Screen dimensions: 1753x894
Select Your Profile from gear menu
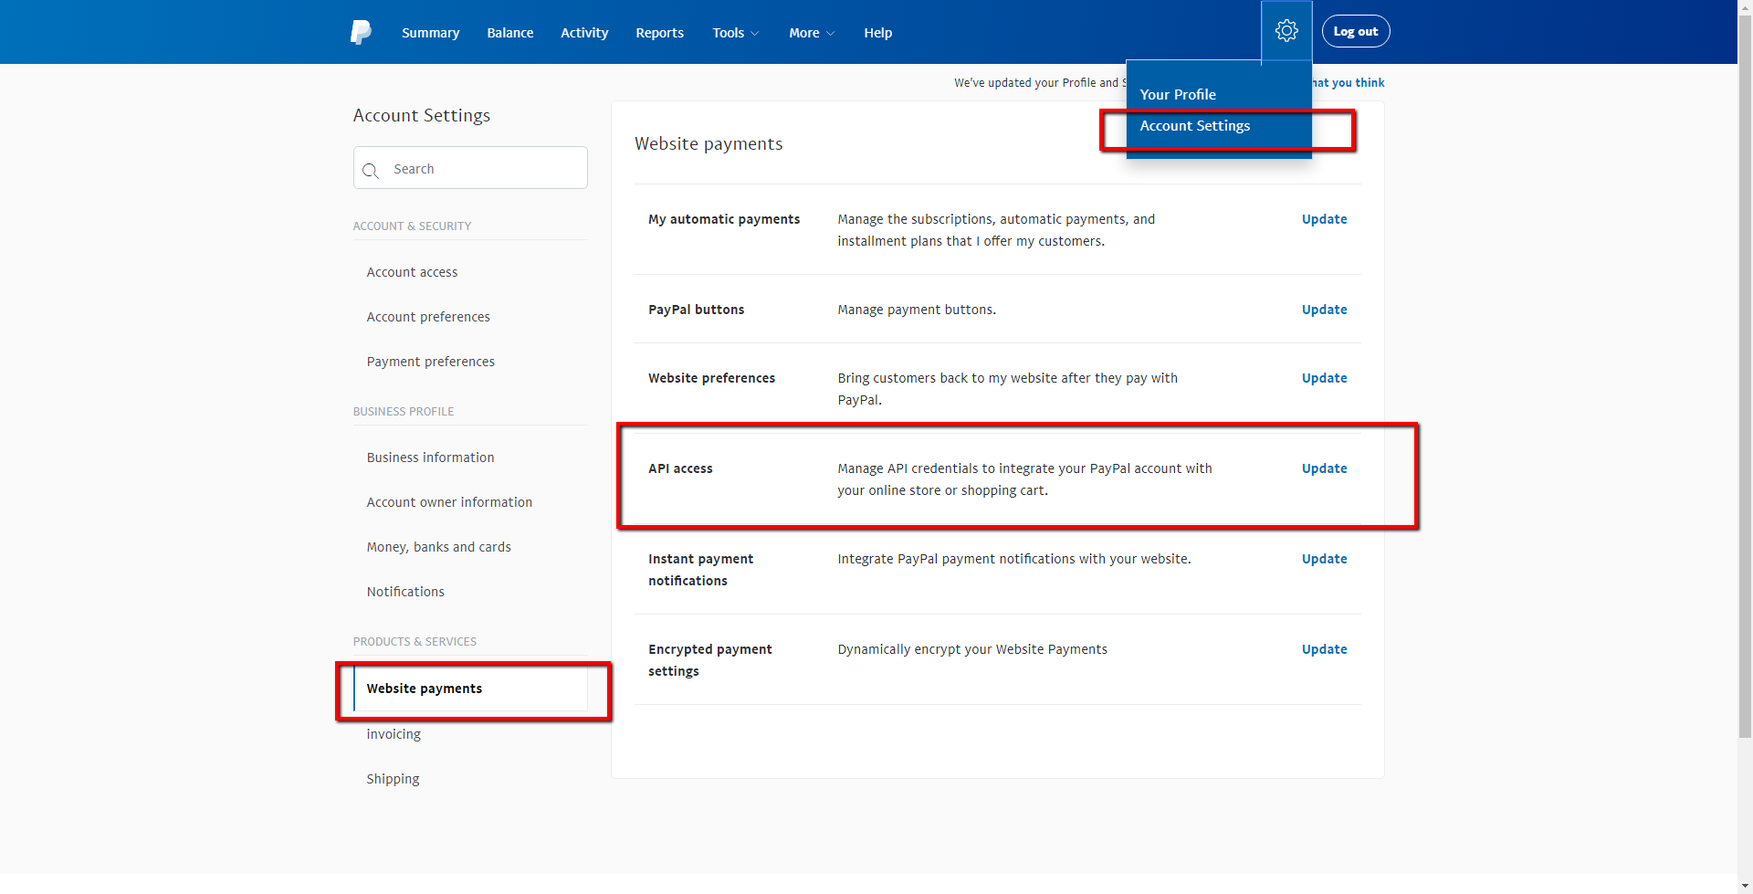pos(1178,94)
